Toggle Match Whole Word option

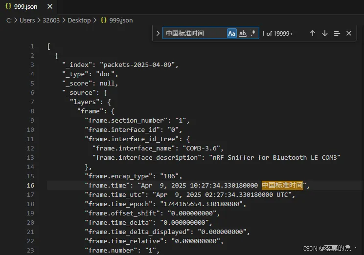[x=243, y=33]
